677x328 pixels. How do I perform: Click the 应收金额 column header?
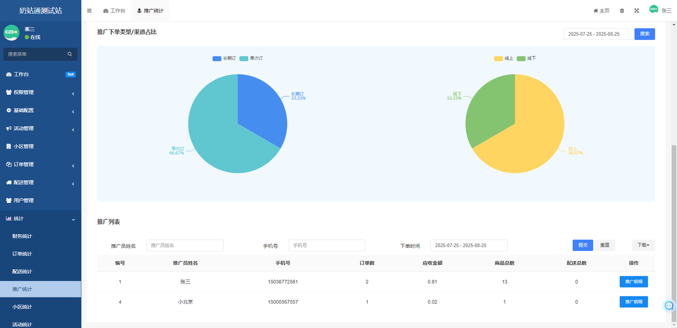(433, 263)
